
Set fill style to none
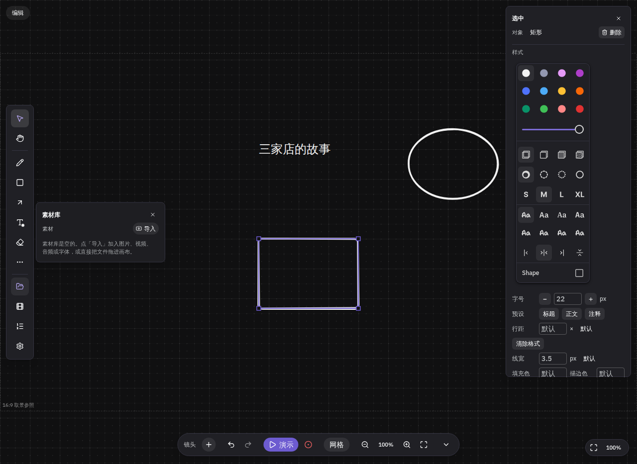[526, 155]
